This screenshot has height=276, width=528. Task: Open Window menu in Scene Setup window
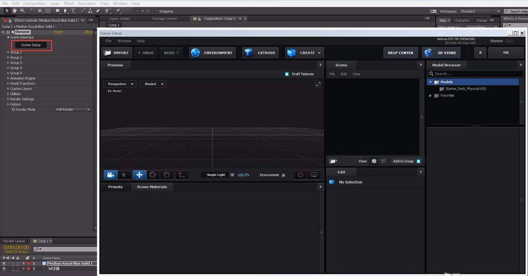point(124,41)
